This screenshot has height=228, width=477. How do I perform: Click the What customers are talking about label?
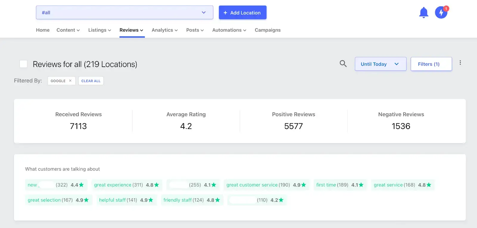[62, 169]
